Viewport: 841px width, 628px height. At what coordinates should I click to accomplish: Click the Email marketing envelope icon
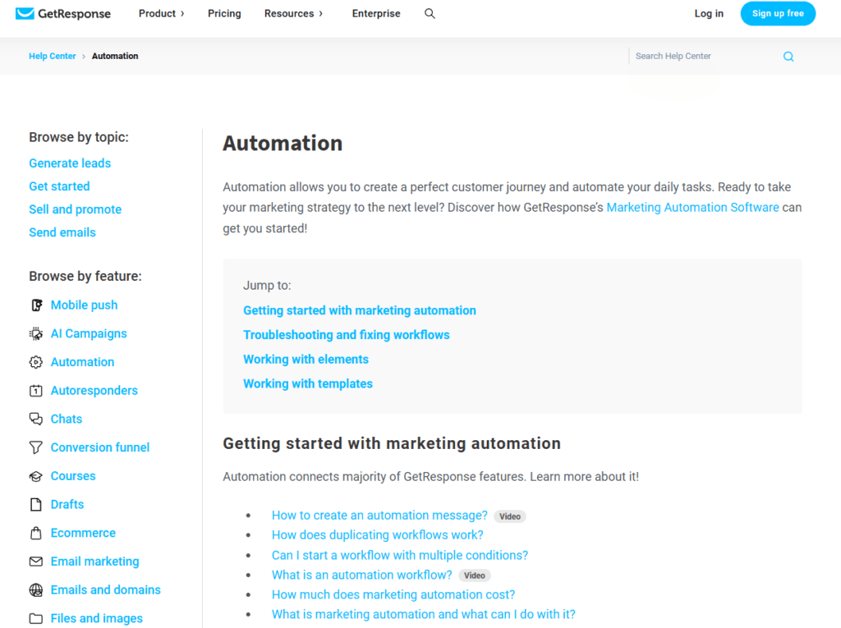[x=36, y=562]
